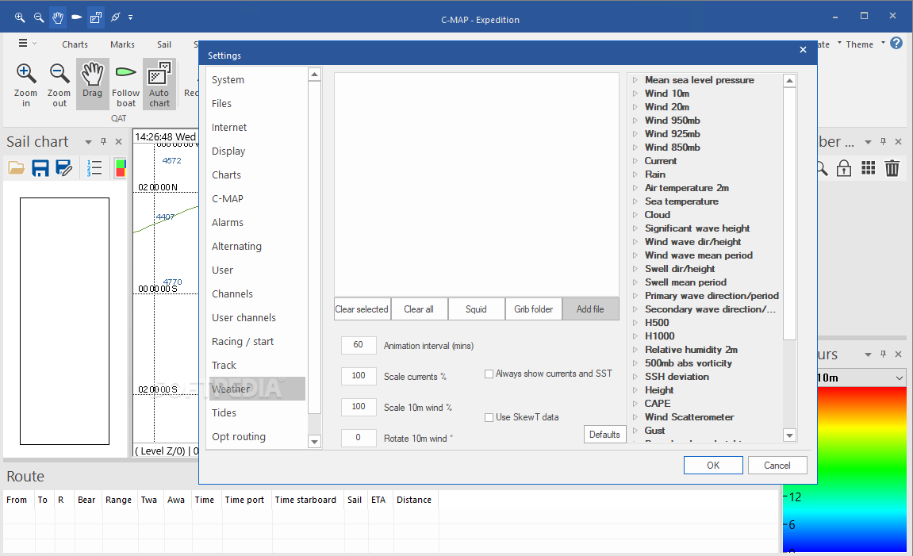The width and height of the screenshot is (913, 556).
Task: Click the Add file button
Action: coord(590,309)
